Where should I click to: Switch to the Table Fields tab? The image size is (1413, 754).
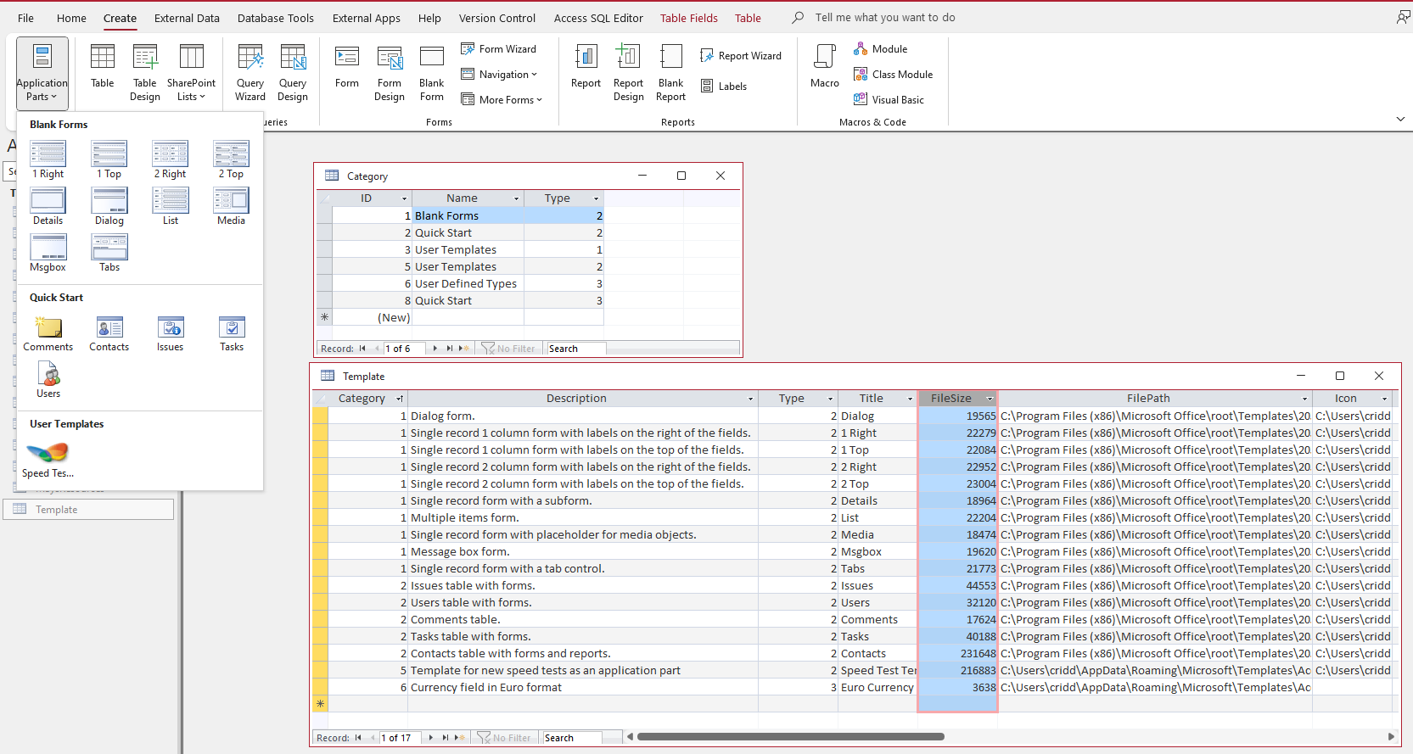tap(689, 18)
